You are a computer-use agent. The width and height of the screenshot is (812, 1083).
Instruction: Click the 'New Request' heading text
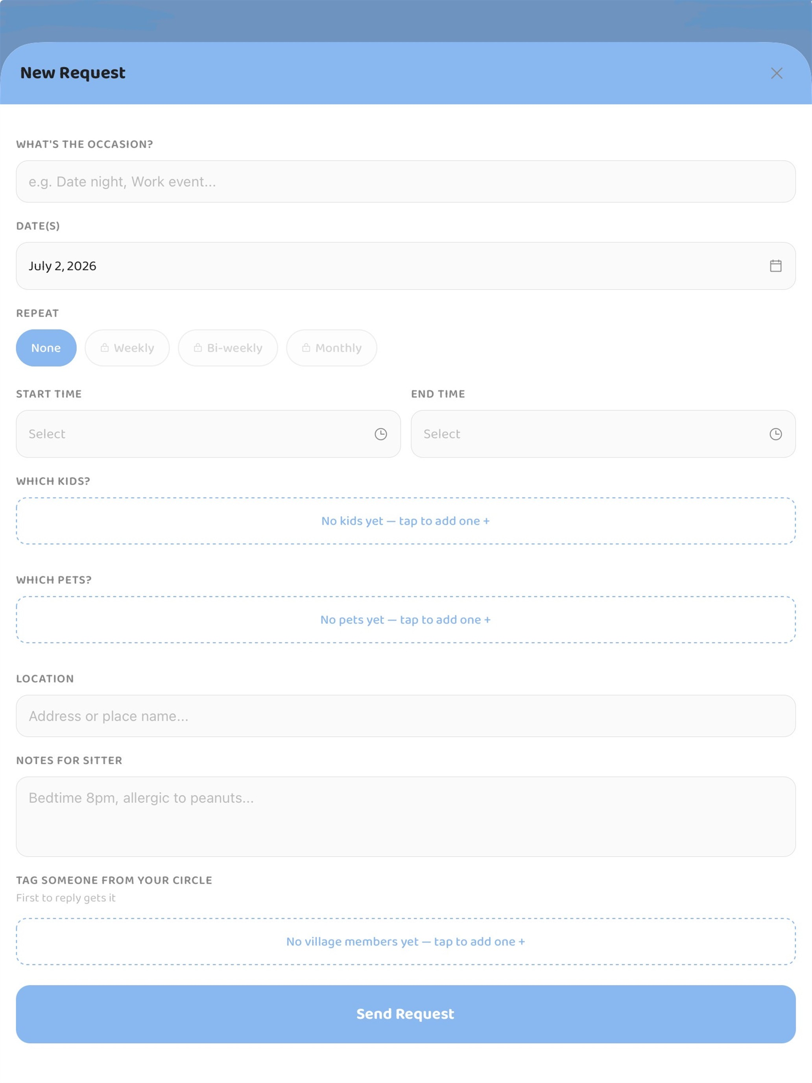73,73
